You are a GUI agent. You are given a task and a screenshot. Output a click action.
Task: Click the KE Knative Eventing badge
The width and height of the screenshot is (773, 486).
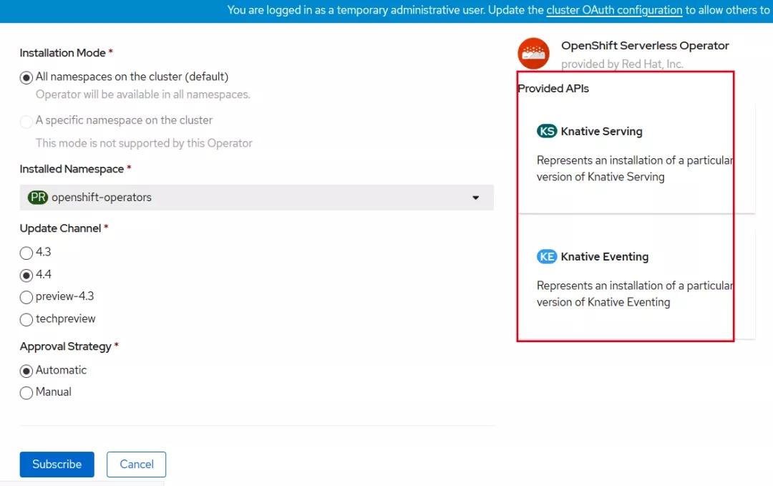[547, 256]
